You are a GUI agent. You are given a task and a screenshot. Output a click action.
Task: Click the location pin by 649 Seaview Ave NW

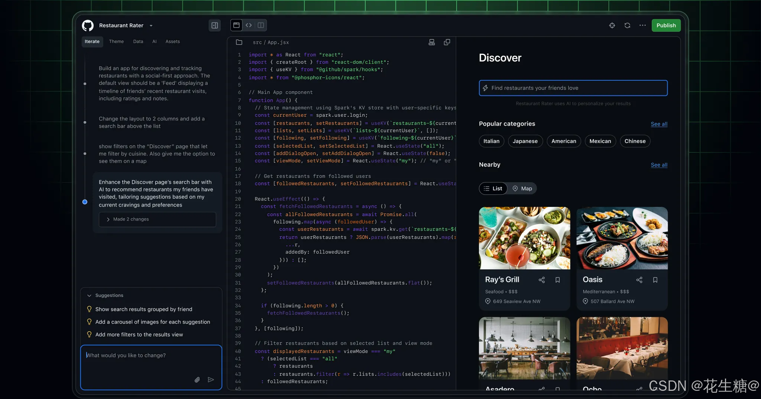point(488,301)
